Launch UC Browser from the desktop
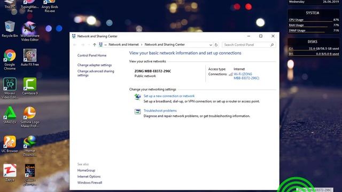This screenshot has height=192, width=342. click(10, 144)
